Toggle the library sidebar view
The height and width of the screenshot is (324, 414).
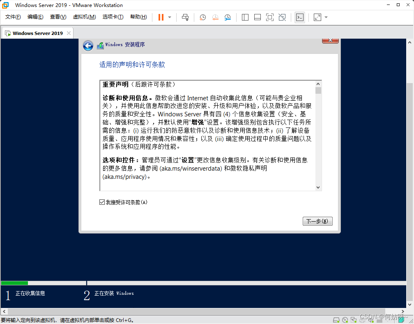(x=245, y=17)
